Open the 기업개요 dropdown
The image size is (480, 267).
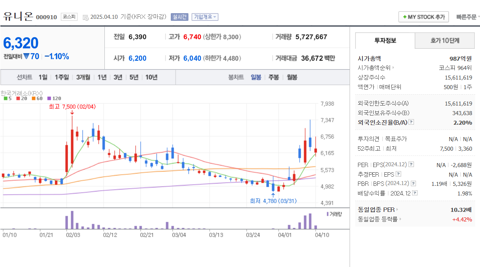(205, 17)
